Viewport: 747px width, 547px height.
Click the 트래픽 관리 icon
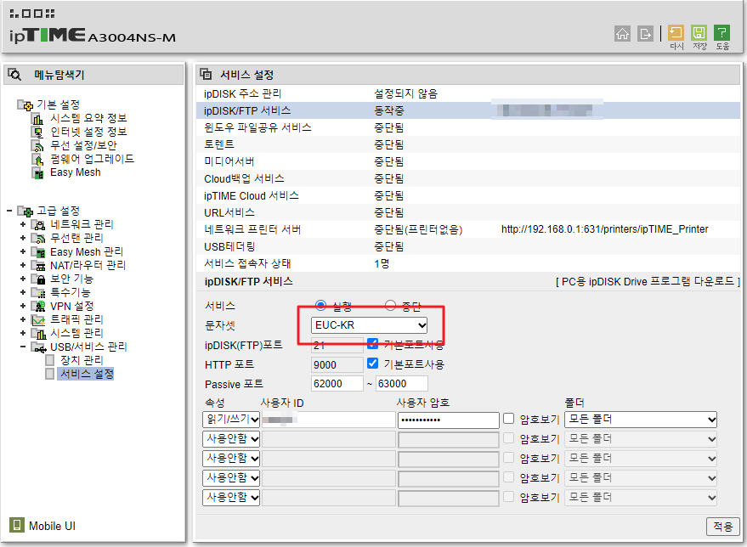[38, 319]
